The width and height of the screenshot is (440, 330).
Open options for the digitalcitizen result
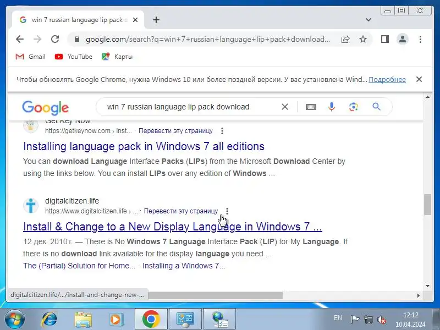click(x=227, y=211)
